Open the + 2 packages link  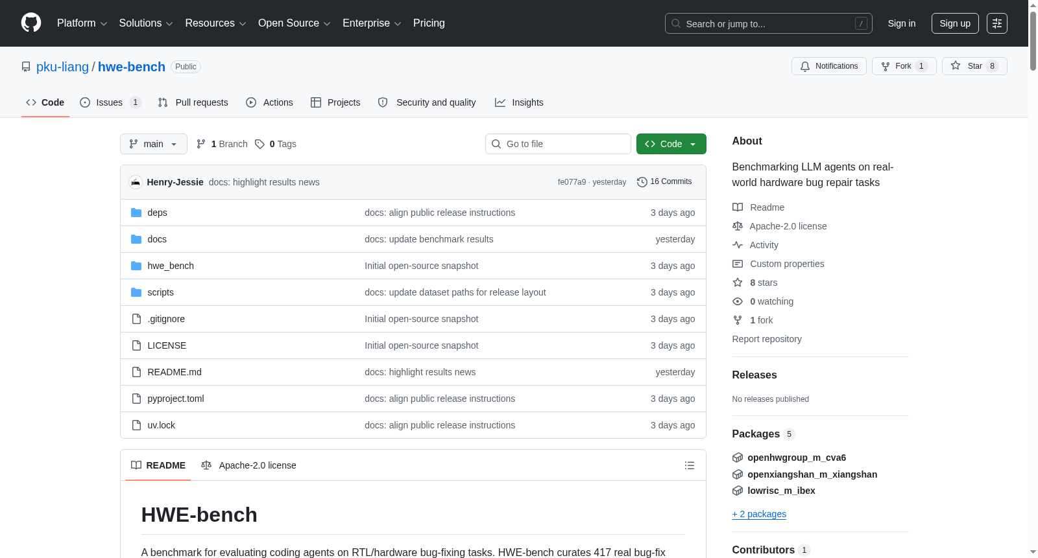coord(759,514)
